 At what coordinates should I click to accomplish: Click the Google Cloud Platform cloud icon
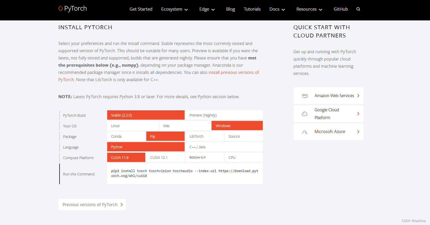point(305,114)
